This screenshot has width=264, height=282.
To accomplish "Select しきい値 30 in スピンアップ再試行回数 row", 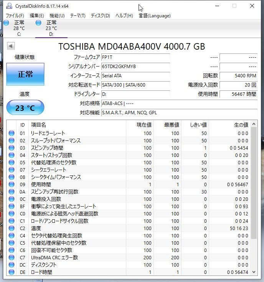I will point(204,192).
